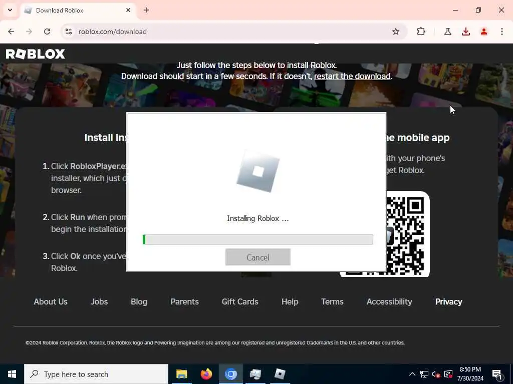Image resolution: width=513 pixels, height=384 pixels.
Task: Open the Chrome three-dot menu
Action: (x=501, y=31)
